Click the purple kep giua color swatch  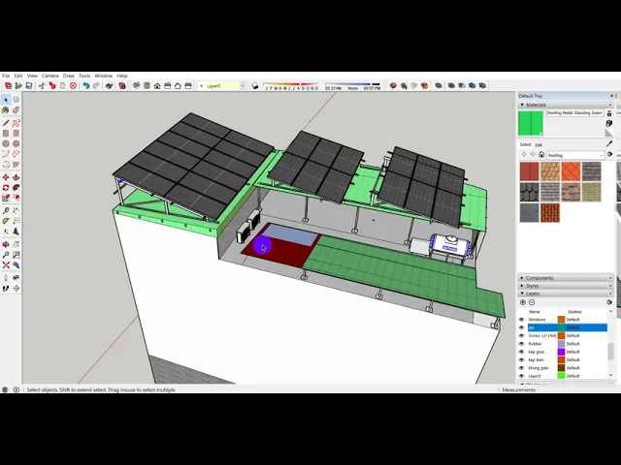[x=561, y=352]
